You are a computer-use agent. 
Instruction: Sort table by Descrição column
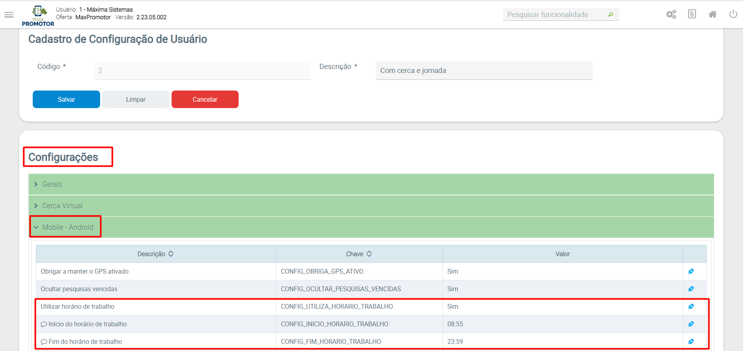(156, 254)
